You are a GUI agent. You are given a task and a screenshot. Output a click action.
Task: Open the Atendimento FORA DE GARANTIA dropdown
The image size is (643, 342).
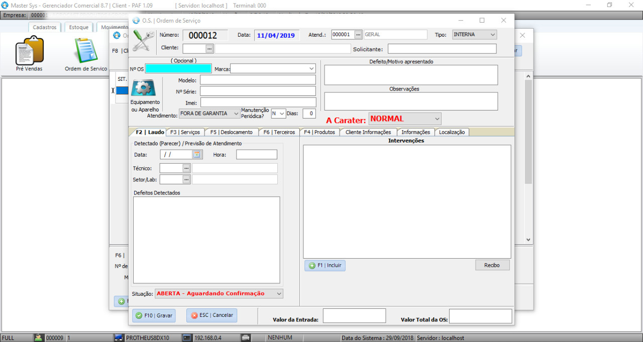[x=209, y=113]
